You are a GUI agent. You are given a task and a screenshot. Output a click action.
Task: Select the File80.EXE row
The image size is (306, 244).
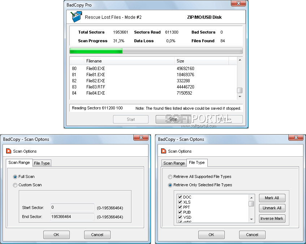[153, 69]
